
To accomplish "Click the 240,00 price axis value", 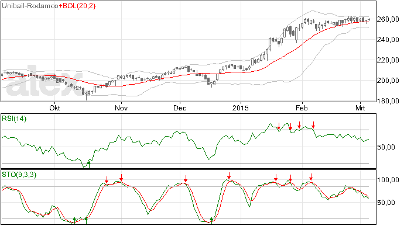I will [x=388, y=40].
